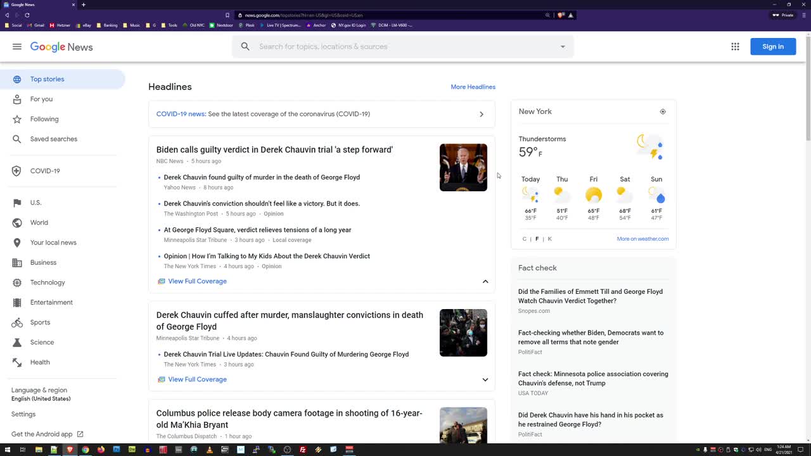Screen dimensions: 811x456
Task: Click the COVID-19 shield icon
Action: pyautogui.click(x=17, y=171)
